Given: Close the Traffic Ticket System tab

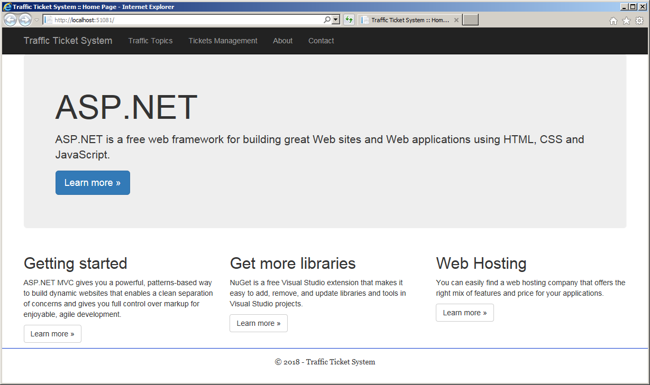Looking at the screenshot, I should point(456,20).
